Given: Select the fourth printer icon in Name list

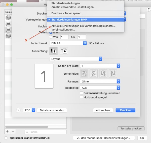Looking at the screenshot, I should 8,36.
